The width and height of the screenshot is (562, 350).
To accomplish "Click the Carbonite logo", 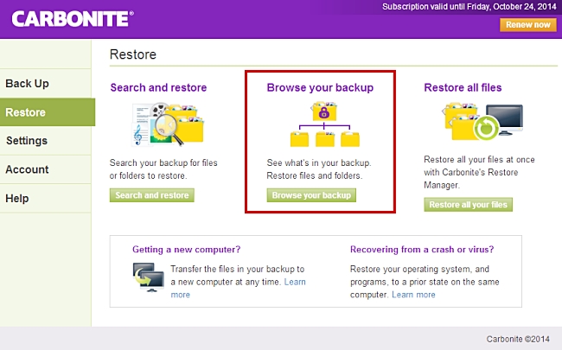I will (x=73, y=19).
